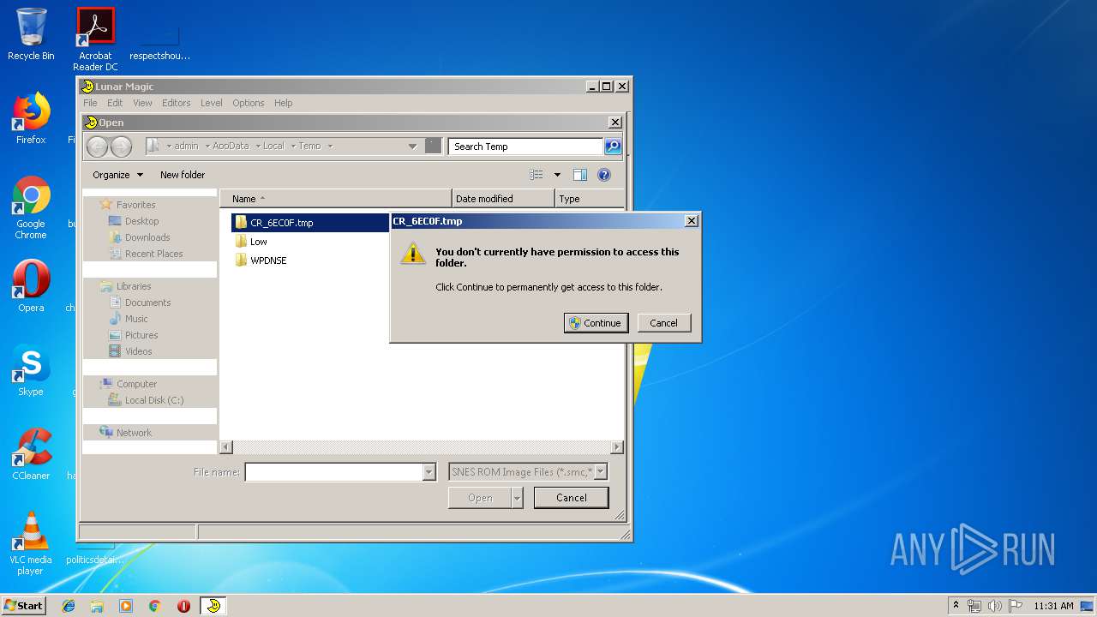Launch Acrobat Reader DC from desktop
Screen dimensions: 1097x617
(x=95, y=39)
